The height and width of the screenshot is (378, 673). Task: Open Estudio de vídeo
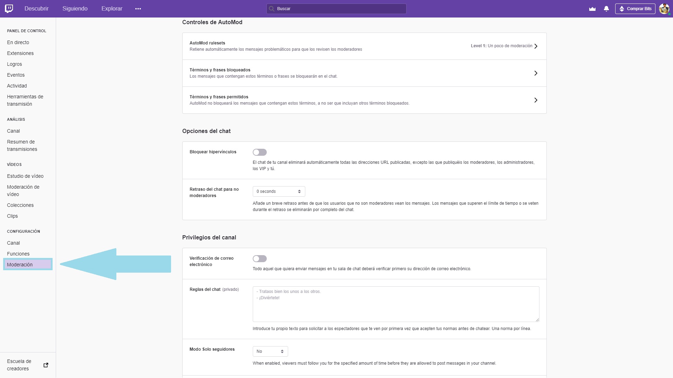(25, 176)
